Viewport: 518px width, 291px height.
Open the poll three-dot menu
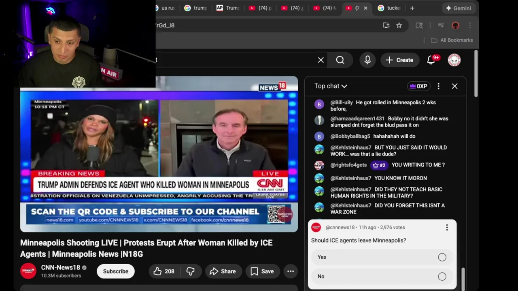[x=447, y=228]
